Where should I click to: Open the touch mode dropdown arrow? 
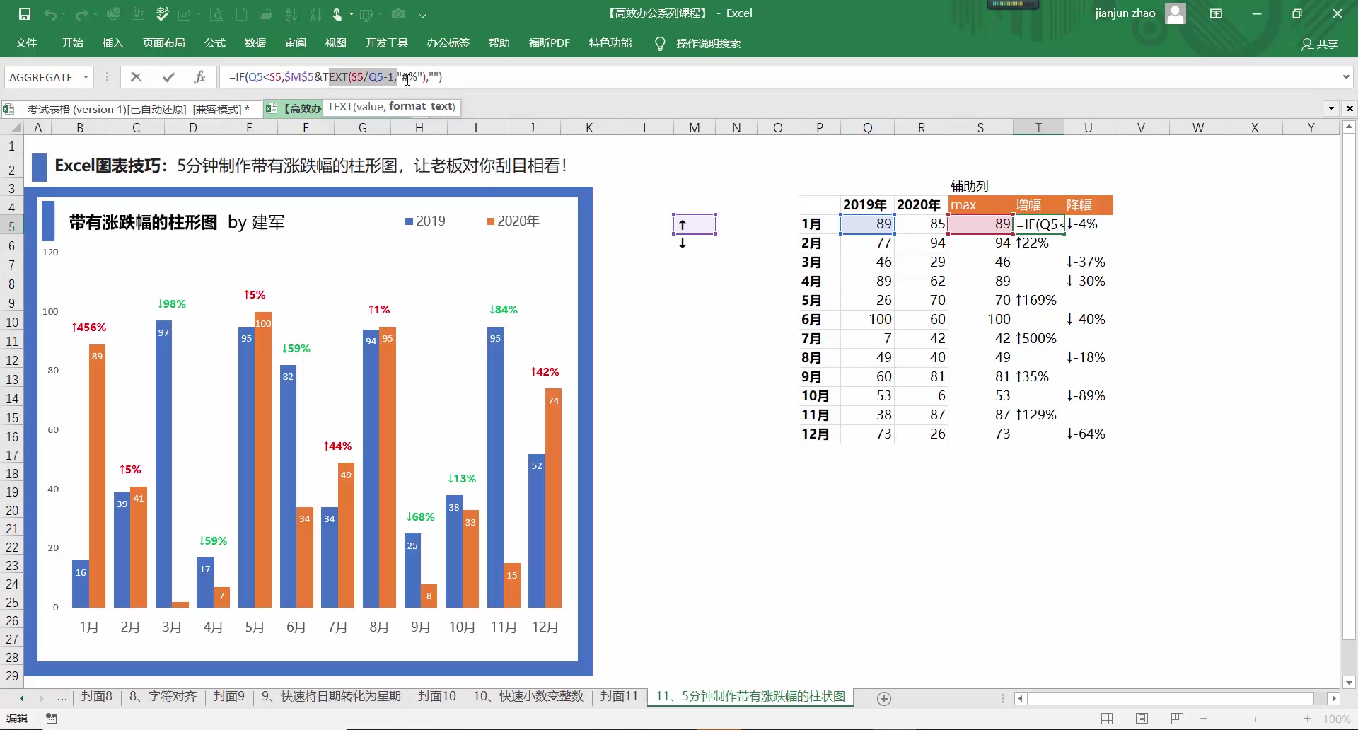(x=351, y=14)
